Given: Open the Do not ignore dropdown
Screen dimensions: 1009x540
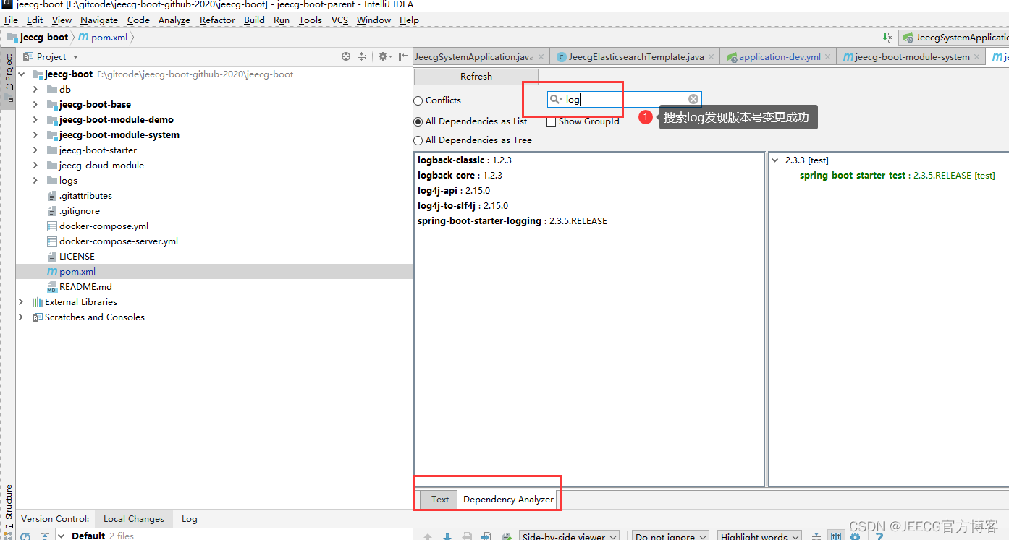Looking at the screenshot, I should coord(670,536).
